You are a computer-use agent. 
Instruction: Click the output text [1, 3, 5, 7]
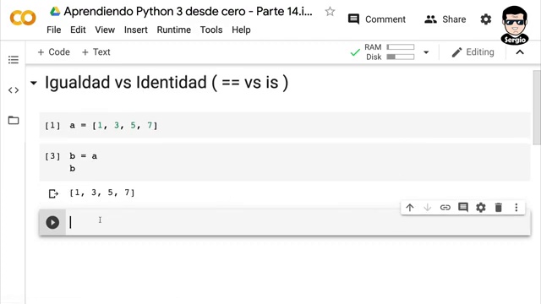tap(102, 193)
